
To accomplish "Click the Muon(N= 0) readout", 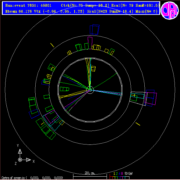I will [146, 12].
